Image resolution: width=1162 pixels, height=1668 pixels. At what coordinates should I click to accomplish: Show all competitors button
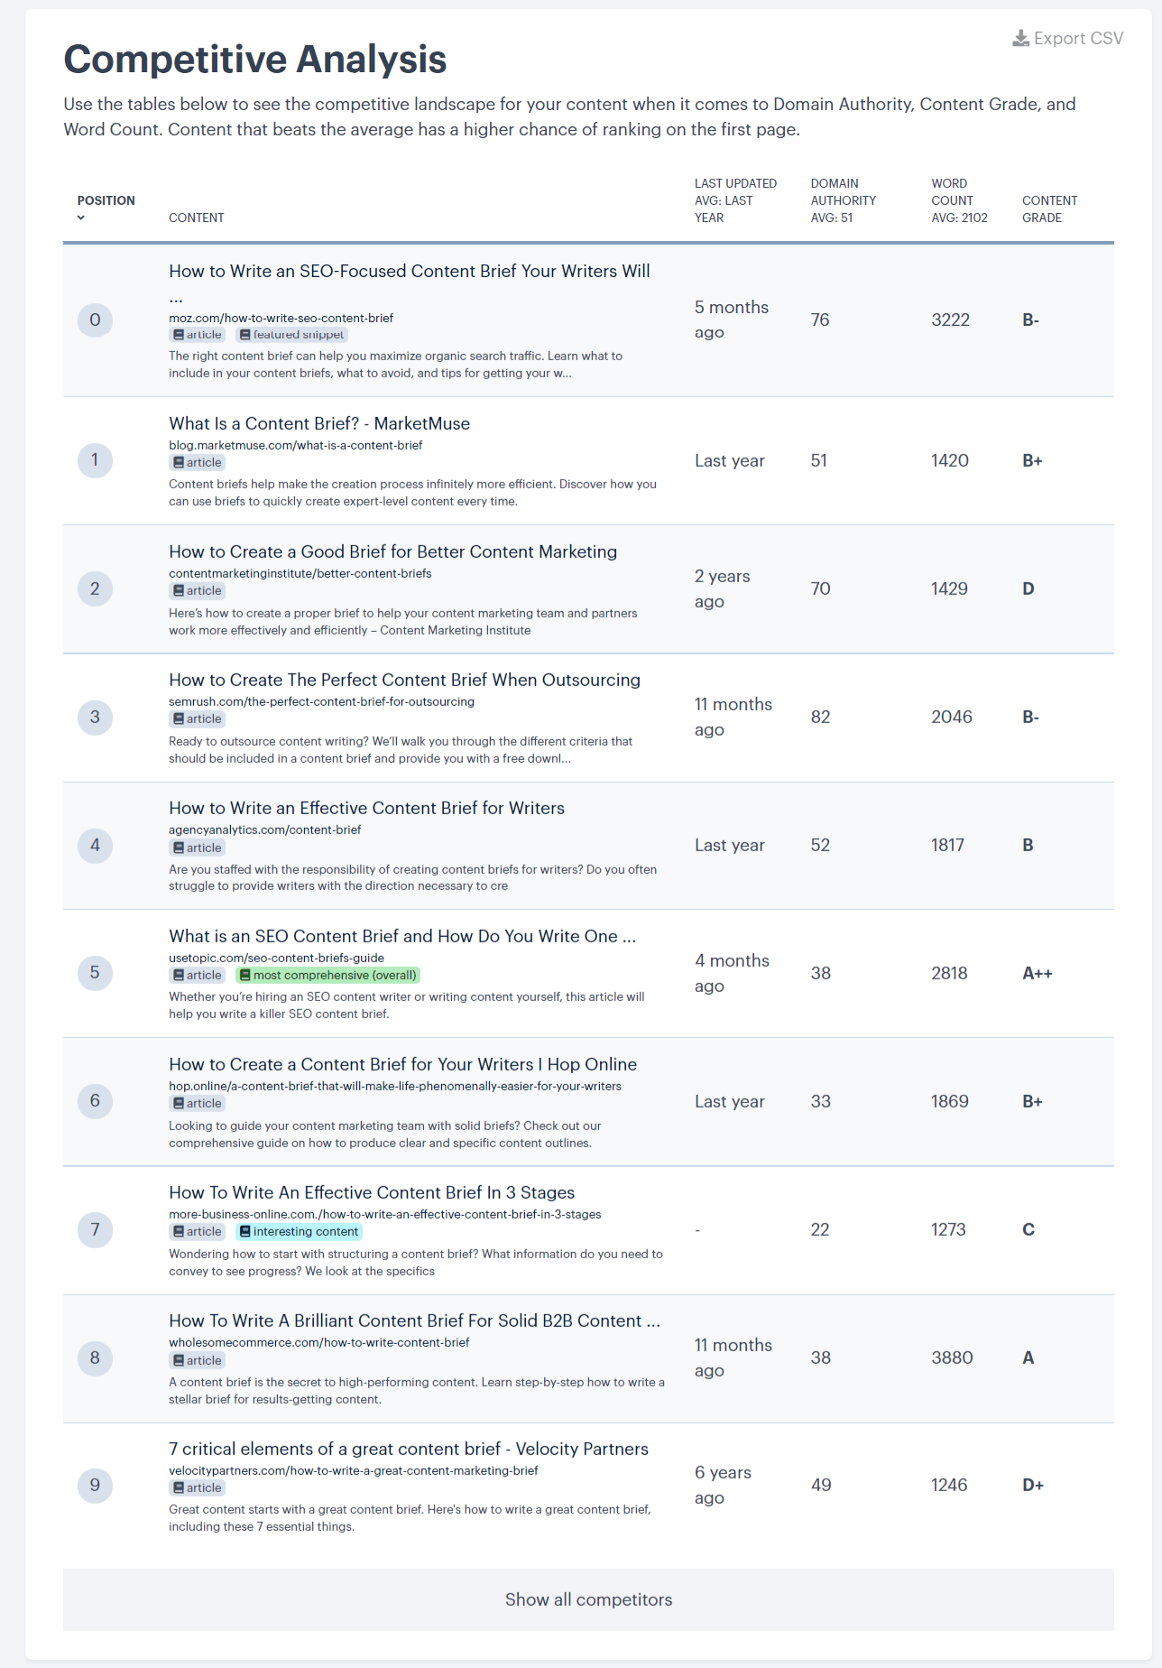point(588,1599)
